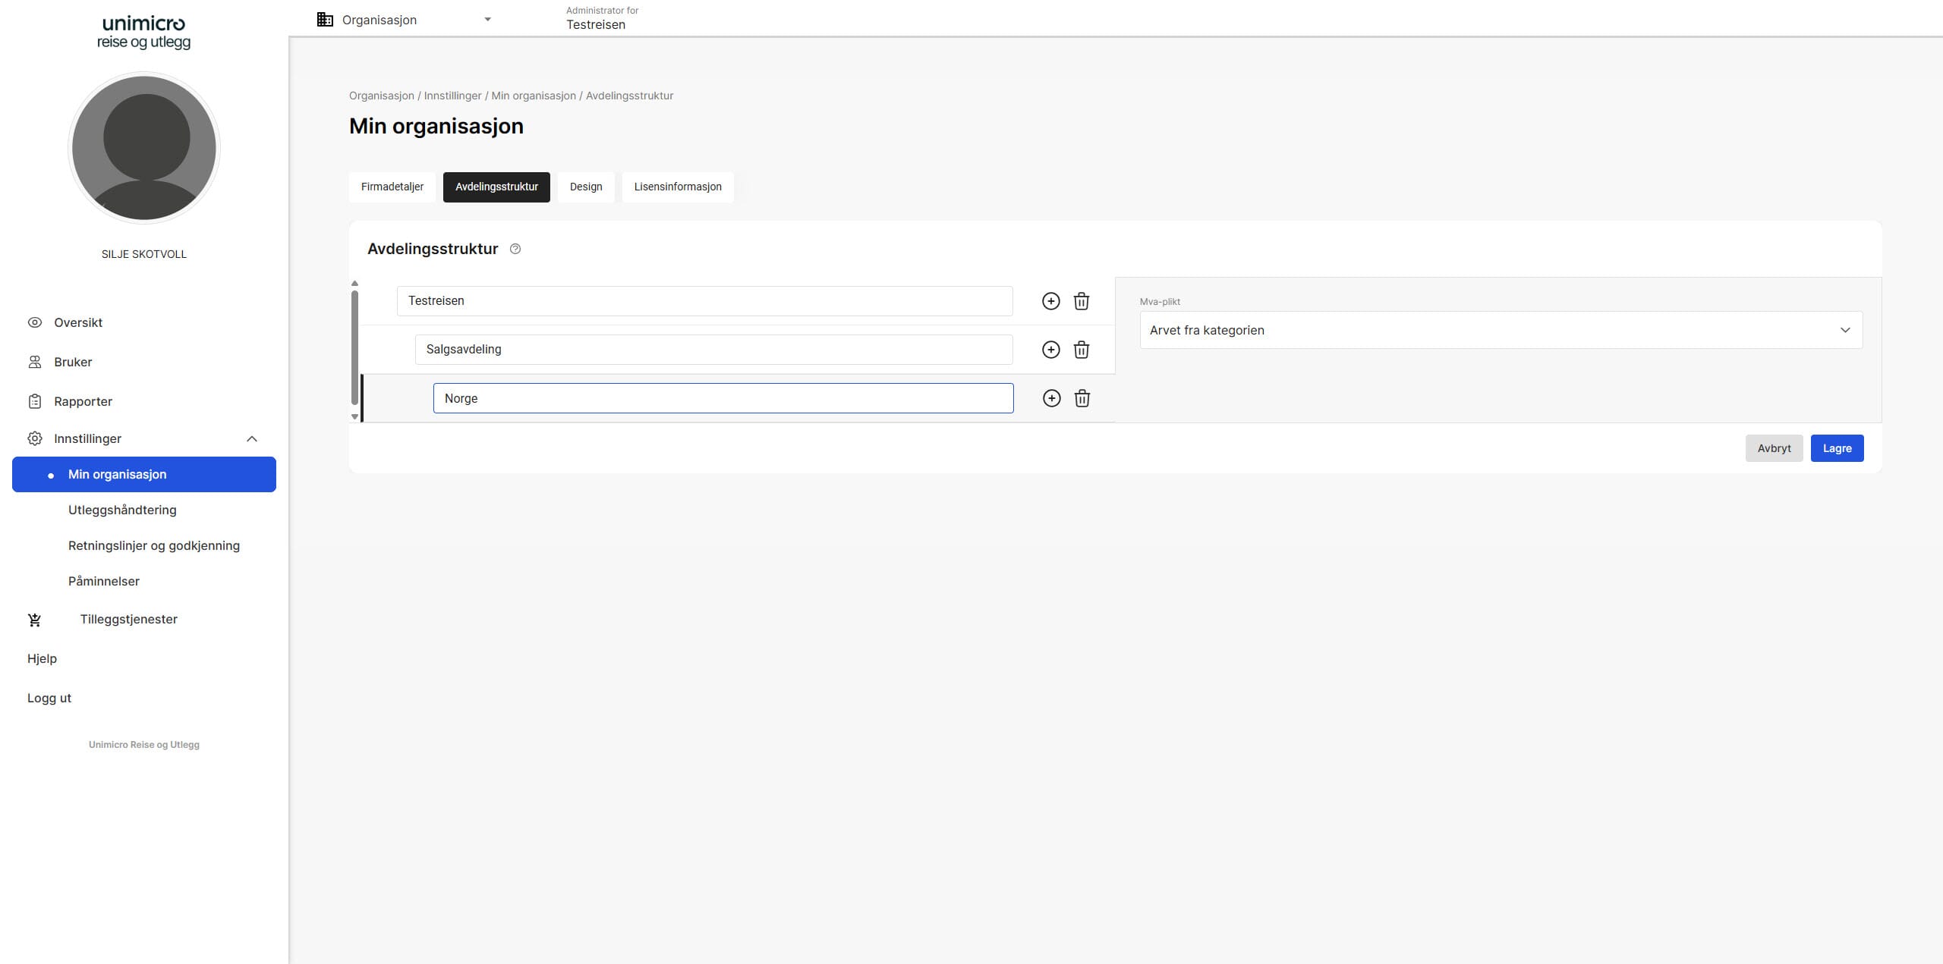
Task: Open Oversikt from sidebar
Action: [77, 322]
